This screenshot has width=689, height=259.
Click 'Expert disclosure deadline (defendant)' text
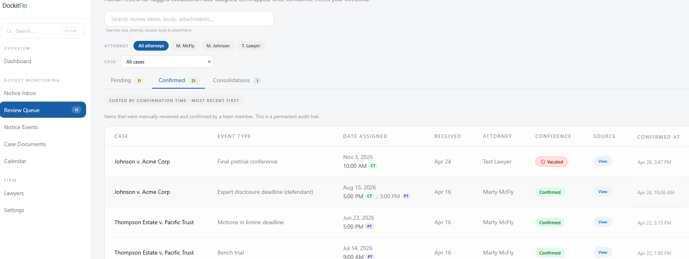tap(265, 192)
